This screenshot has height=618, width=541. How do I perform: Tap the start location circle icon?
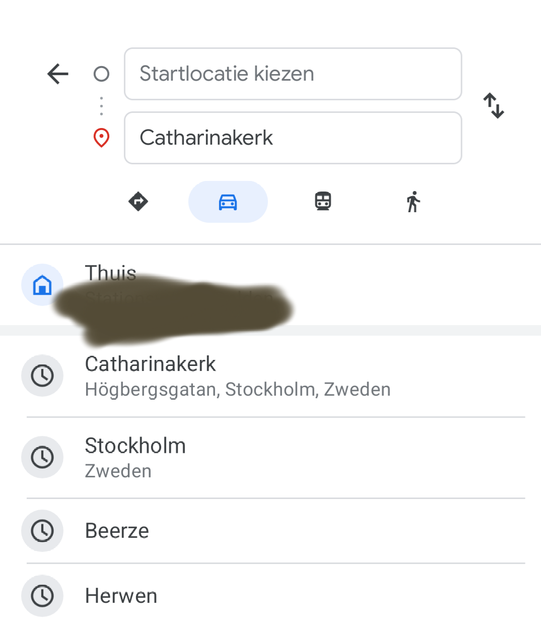tap(101, 74)
